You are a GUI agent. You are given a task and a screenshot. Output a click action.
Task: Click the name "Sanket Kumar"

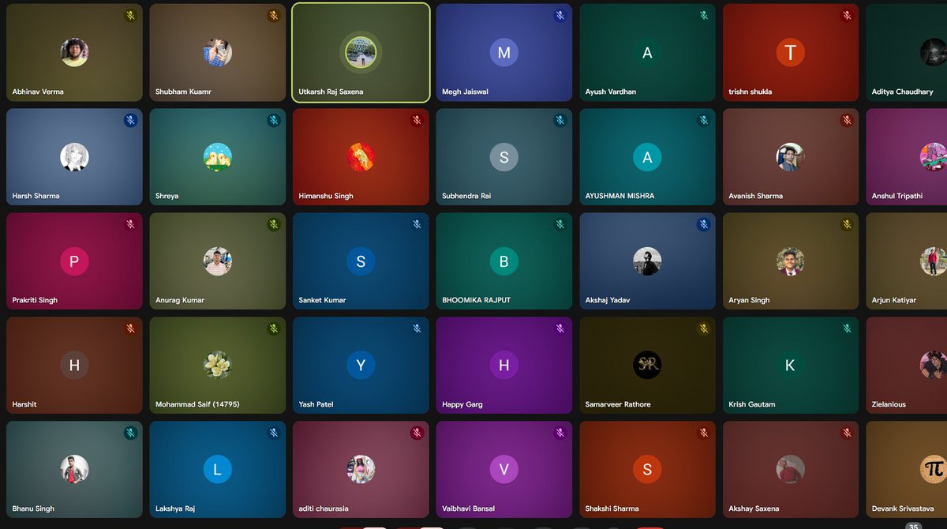click(x=322, y=300)
